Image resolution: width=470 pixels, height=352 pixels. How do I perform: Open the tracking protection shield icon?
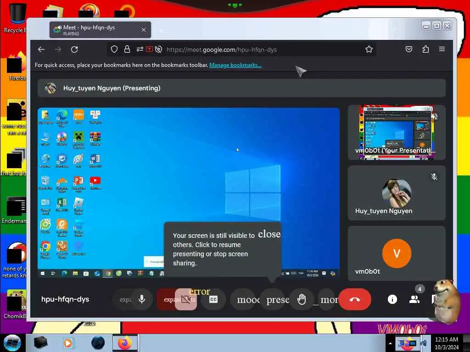114,49
